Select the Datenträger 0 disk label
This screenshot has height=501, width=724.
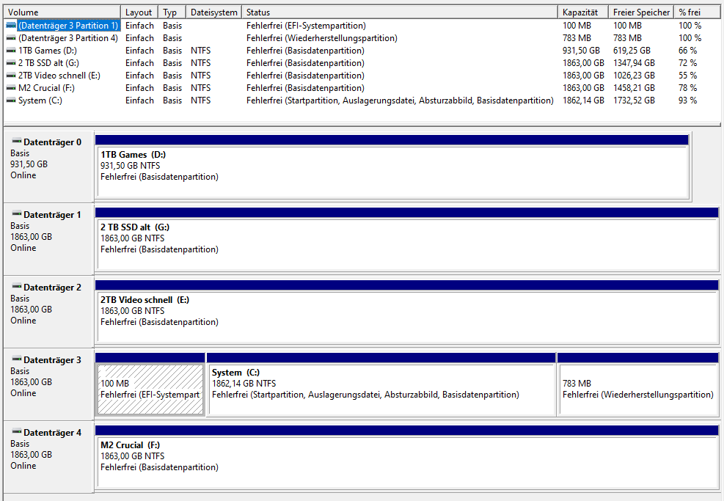point(52,142)
